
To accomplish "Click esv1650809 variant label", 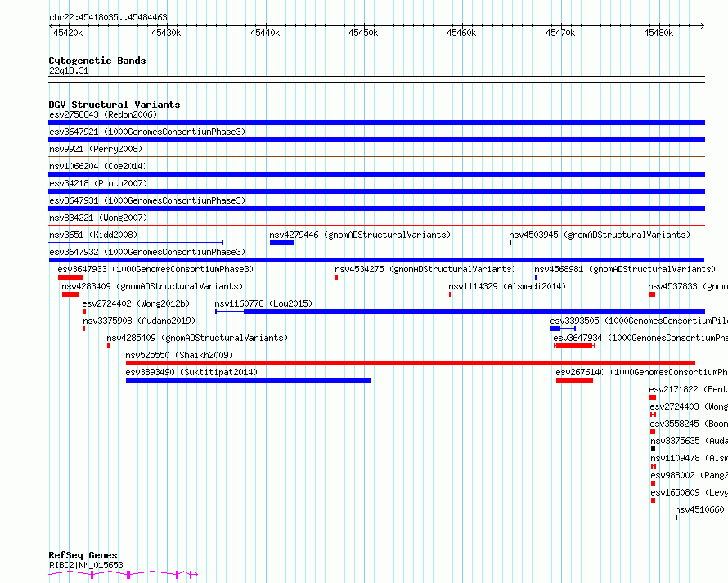I will [689, 492].
